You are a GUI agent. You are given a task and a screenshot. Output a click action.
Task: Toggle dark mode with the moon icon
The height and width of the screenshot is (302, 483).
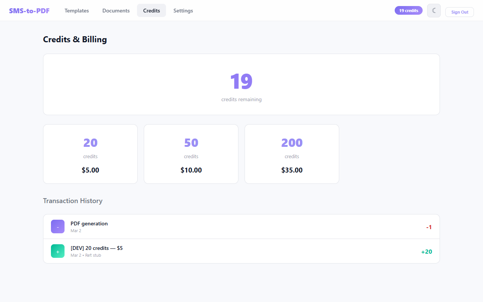(434, 10)
